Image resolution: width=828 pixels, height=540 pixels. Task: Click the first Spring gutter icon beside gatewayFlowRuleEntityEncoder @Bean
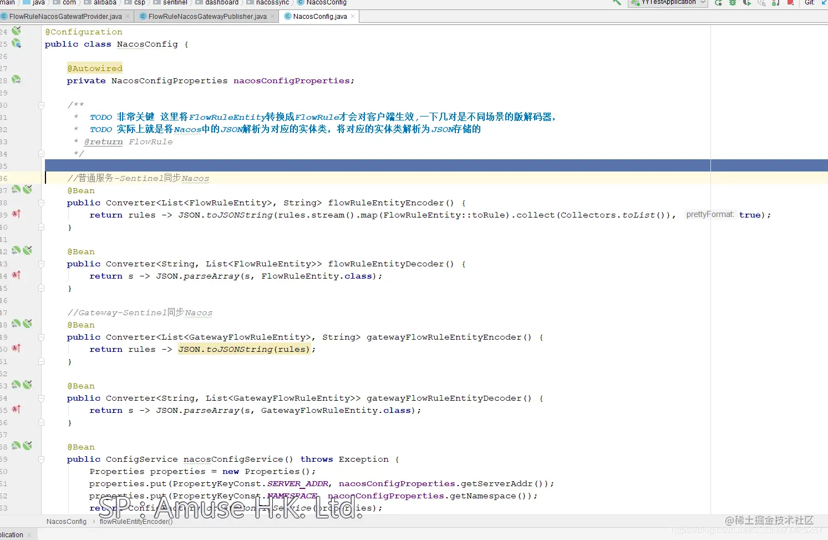tap(17, 324)
